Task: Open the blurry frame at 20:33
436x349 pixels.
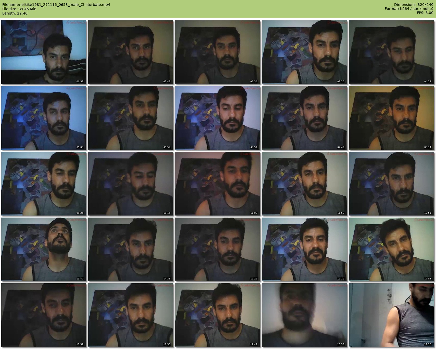Action: [x=304, y=315]
